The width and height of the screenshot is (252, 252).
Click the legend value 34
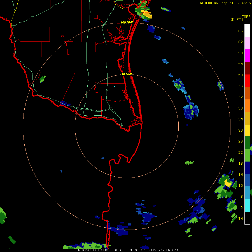(241, 119)
